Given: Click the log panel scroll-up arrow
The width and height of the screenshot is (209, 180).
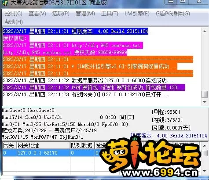Looking at the screenshot, I should 205,31.
